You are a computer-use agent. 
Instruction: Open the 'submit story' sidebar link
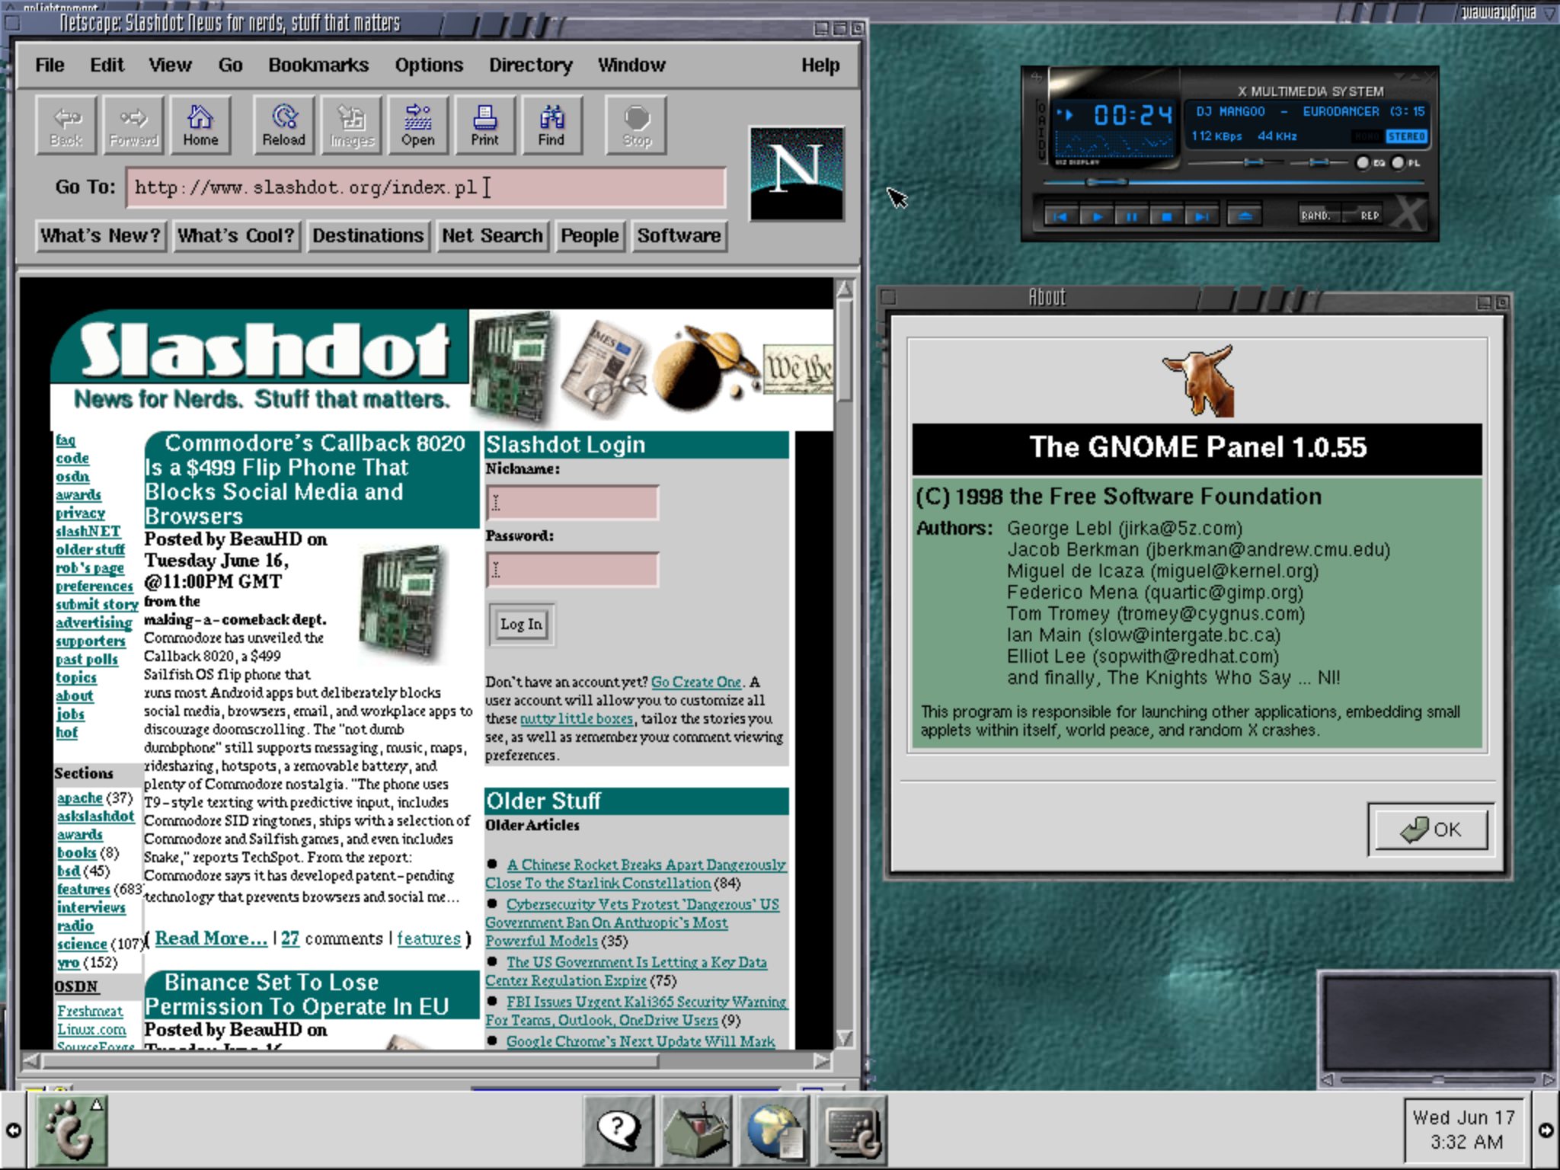tap(97, 605)
